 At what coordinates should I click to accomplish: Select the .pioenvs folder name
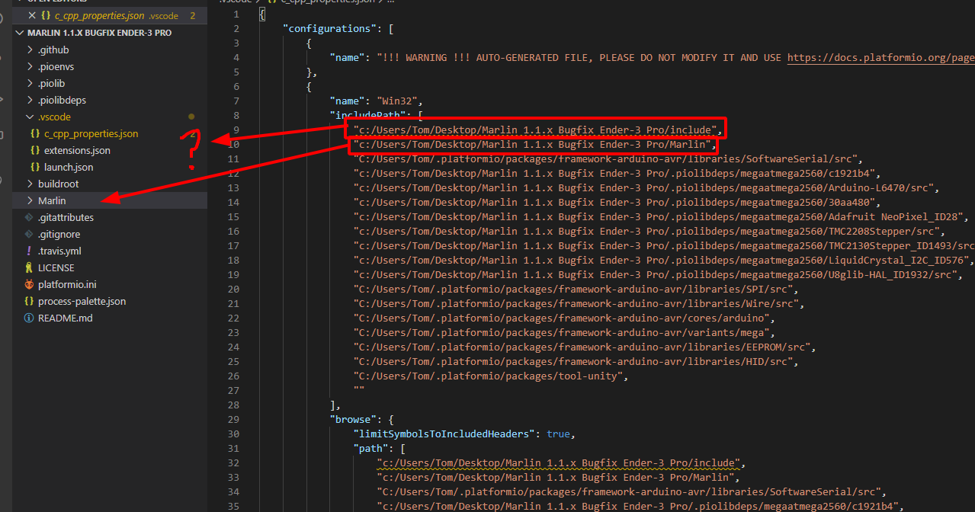tap(56, 66)
